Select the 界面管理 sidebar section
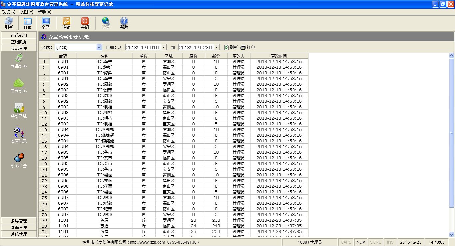 pos(19,227)
